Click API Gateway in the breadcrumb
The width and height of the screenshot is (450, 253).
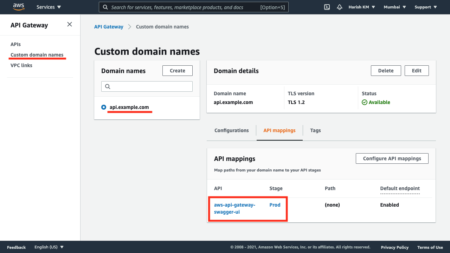(109, 26)
